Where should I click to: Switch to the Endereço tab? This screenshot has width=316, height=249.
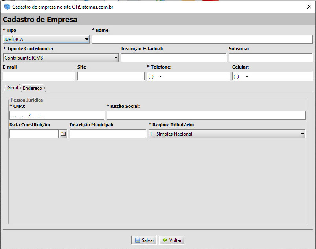32,88
